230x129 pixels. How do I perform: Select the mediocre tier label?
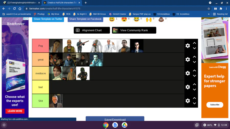pos(40,73)
